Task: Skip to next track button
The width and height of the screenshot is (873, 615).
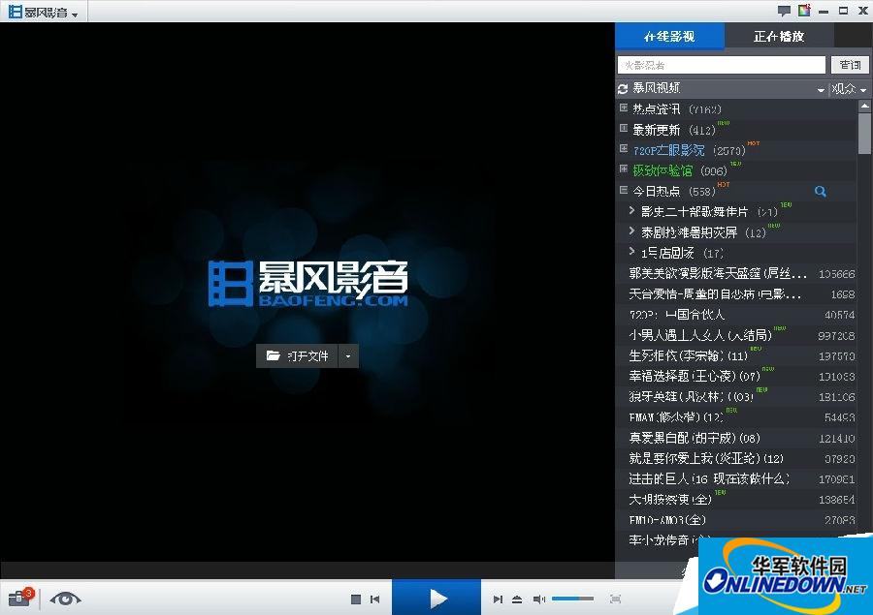Action: [498, 599]
